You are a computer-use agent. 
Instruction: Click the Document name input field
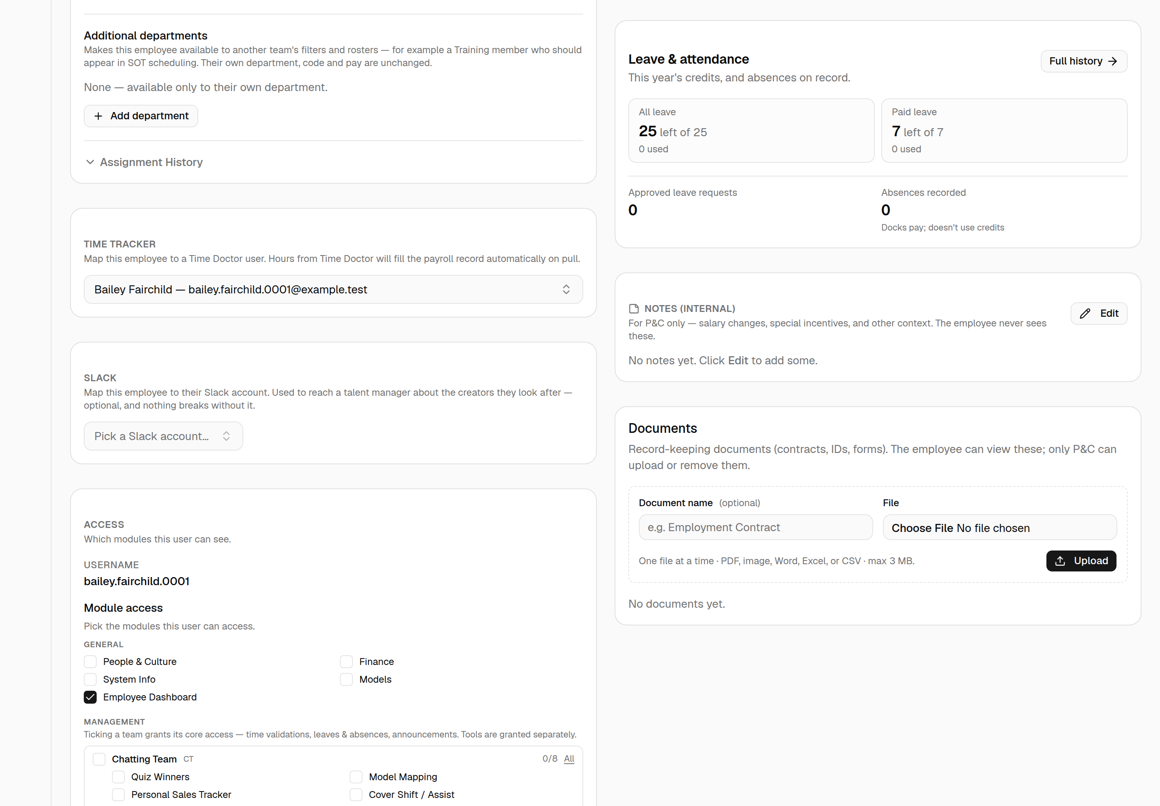756,527
